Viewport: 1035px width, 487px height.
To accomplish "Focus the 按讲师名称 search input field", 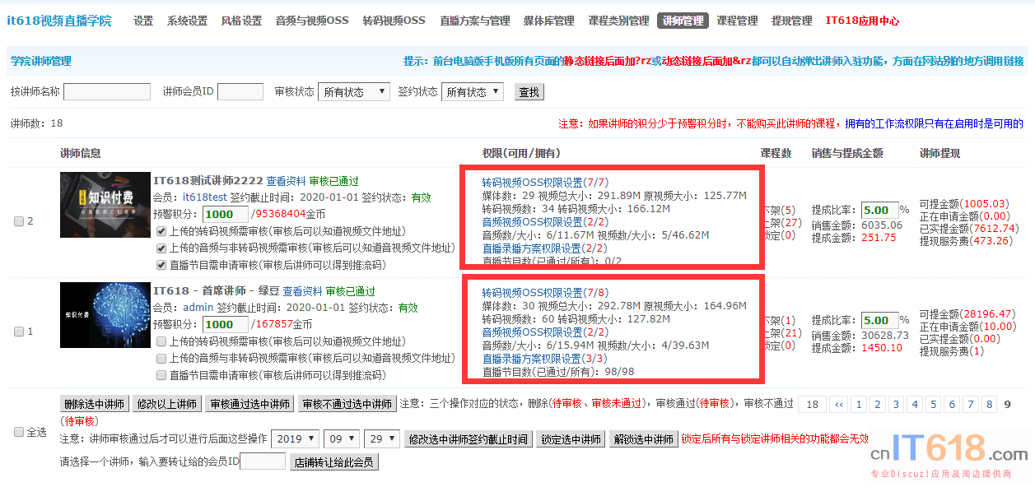I will coord(107,92).
